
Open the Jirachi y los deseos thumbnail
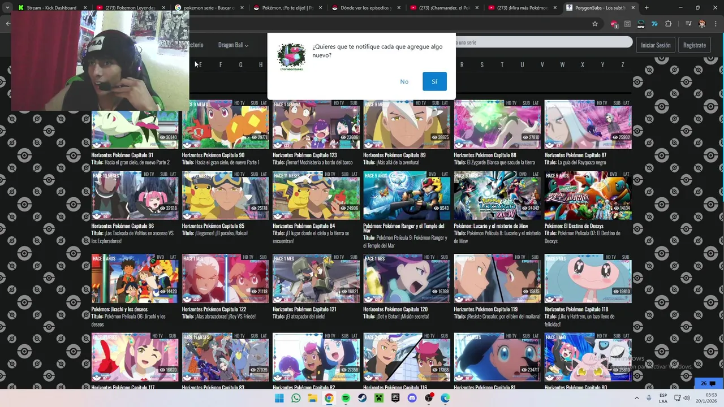[135, 279]
